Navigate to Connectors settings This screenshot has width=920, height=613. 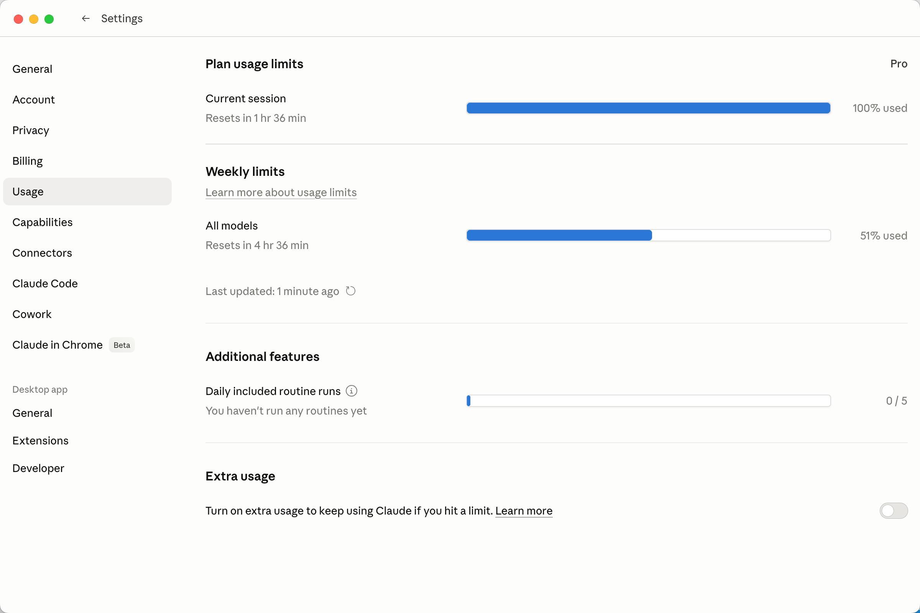point(42,253)
